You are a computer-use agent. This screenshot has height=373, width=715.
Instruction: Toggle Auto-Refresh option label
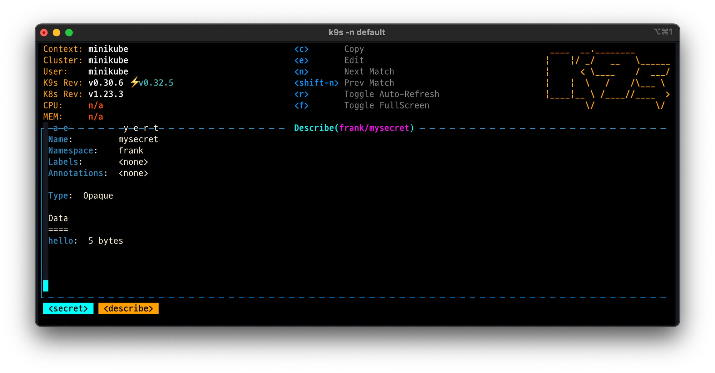click(391, 94)
